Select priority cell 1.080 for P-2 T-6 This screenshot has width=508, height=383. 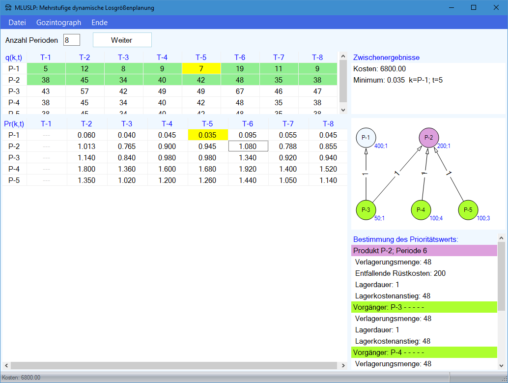248,147
